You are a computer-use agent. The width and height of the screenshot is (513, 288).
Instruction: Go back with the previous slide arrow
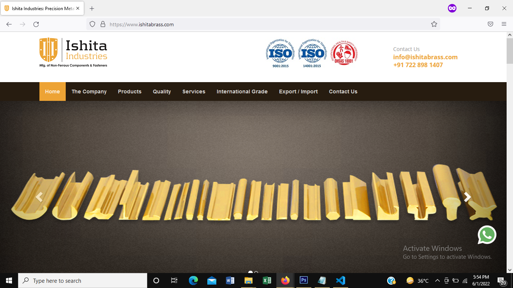click(x=39, y=197)
